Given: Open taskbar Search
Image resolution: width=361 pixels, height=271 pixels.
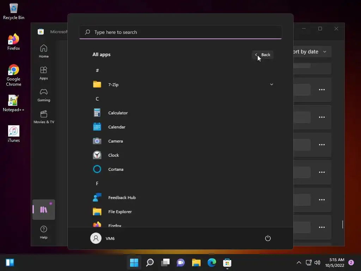Looking at the screenshot, I should pyautogui.click(x=149, y=263).
